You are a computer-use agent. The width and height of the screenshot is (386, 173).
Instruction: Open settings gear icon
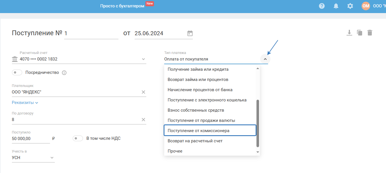350,6
